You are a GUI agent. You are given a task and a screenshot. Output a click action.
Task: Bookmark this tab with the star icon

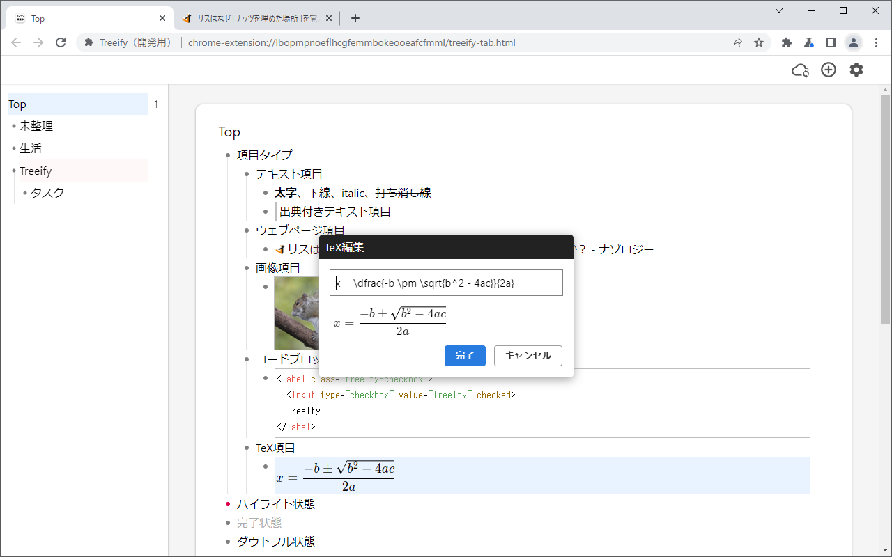[x=759, y=42]
